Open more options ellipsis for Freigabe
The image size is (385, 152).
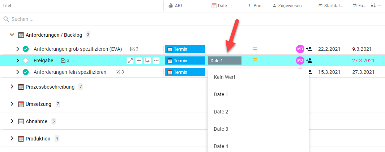pos(156,61)
